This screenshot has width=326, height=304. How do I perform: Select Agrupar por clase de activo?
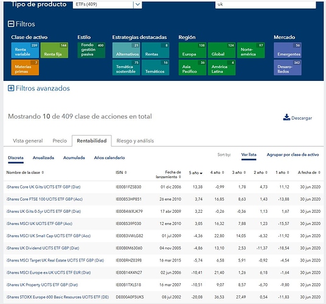(x=293, y=154)
